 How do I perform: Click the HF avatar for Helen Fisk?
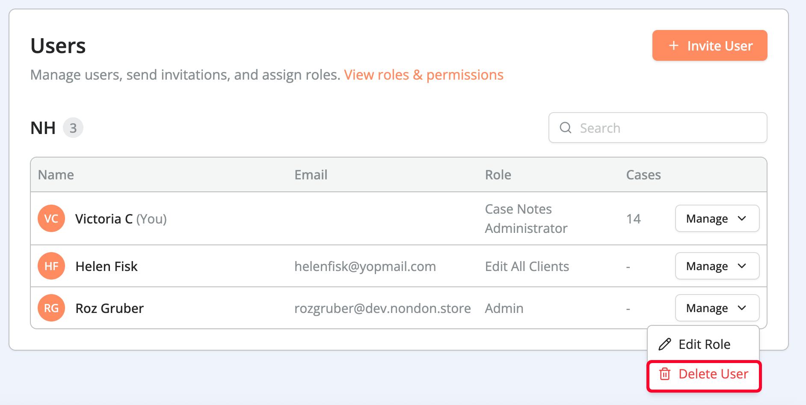tap(51, 266)
